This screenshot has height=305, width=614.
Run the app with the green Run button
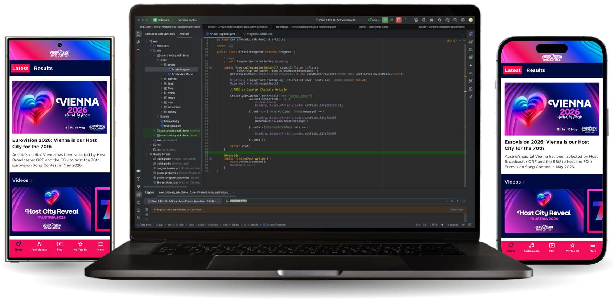(385, 20)
